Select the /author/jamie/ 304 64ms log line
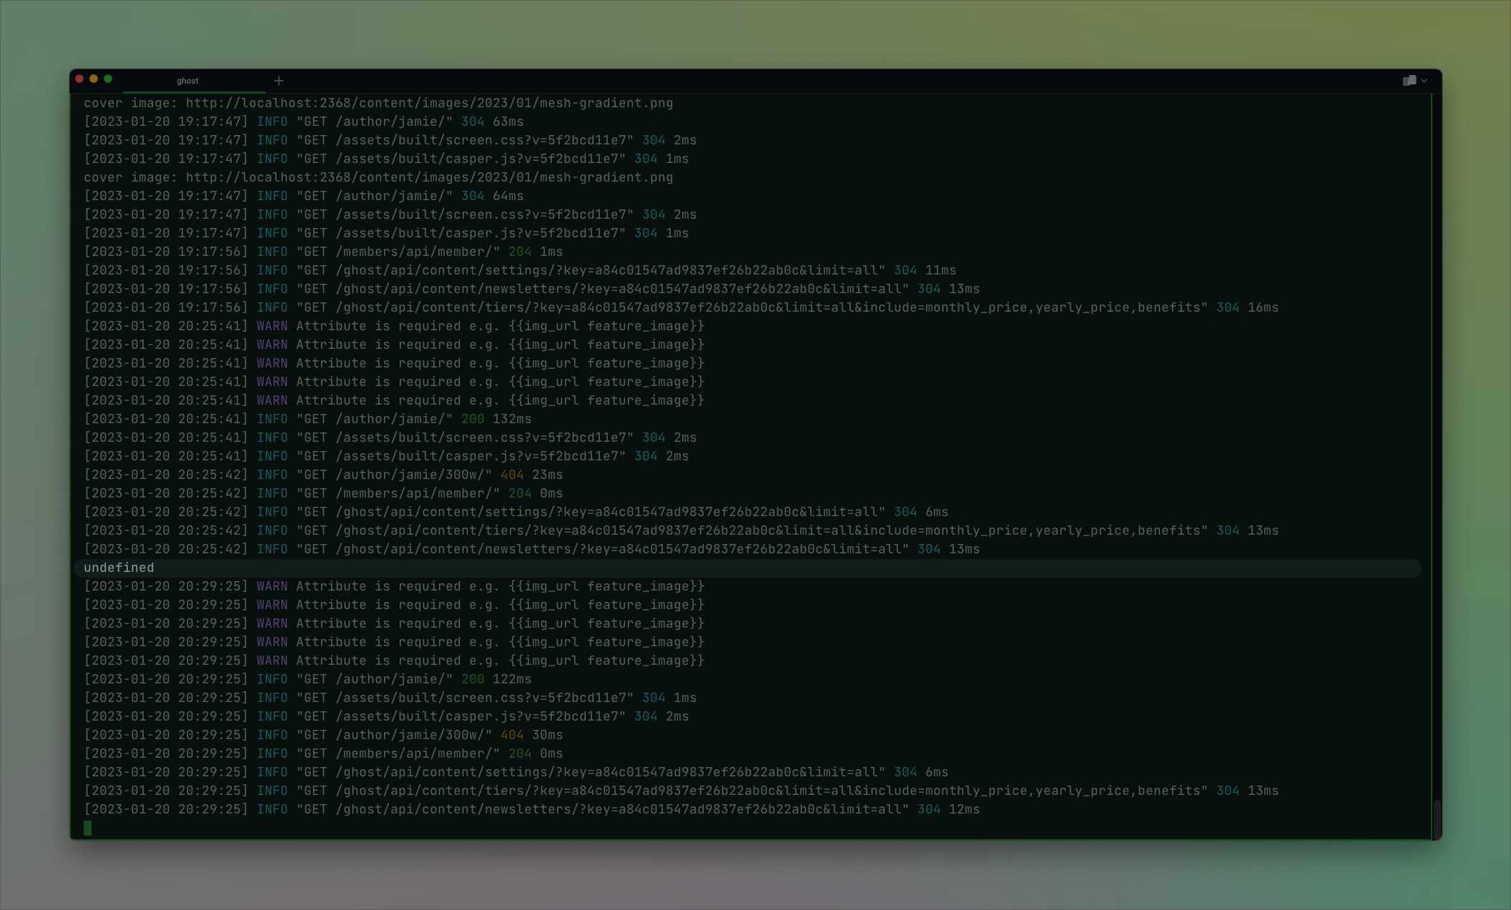 (x=304, y=196)
